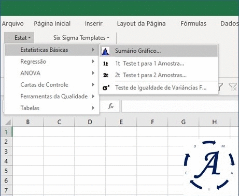Open the Estat dropdown menu

pos(19,38)
